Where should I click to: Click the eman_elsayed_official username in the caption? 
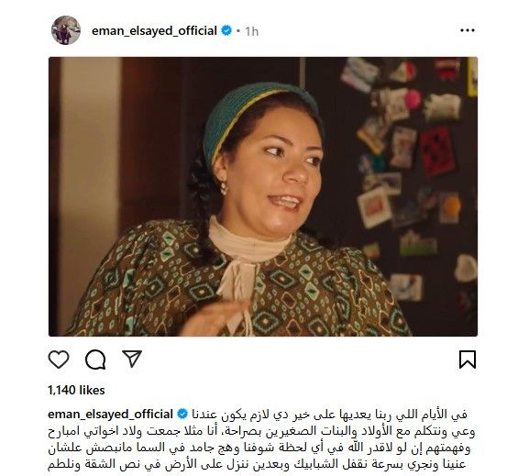pyautogui.click(x=111, y=415)
